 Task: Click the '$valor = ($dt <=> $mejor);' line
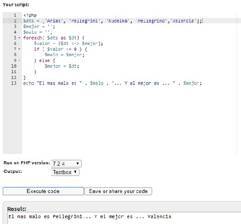coord(68,44)
